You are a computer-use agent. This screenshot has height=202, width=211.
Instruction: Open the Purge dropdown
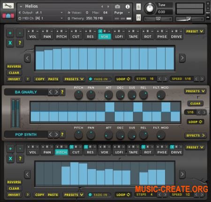click(122, 13)
